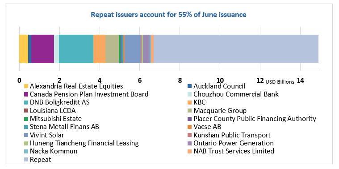Select the Macquarie Group legend label
The image size is (339, 169).
click(220, 111)
